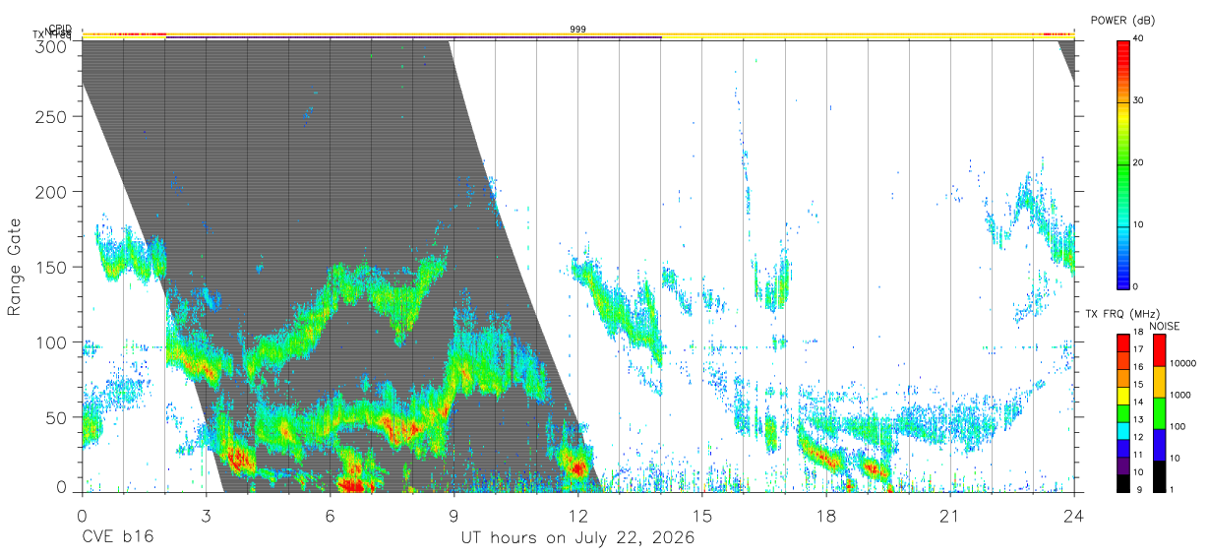The width and height of the screenshot is (1208, 558).
Task: Click the TX FRQ frequency color bar
Action: point(1122,412)
